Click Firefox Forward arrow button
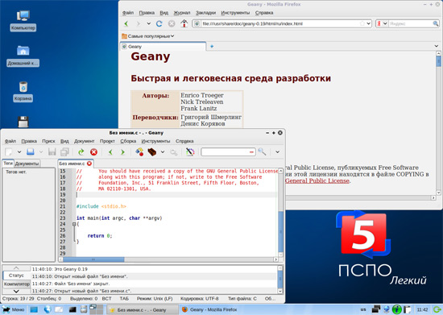Viewport: 443px width, 315px height. coord(139,23)
